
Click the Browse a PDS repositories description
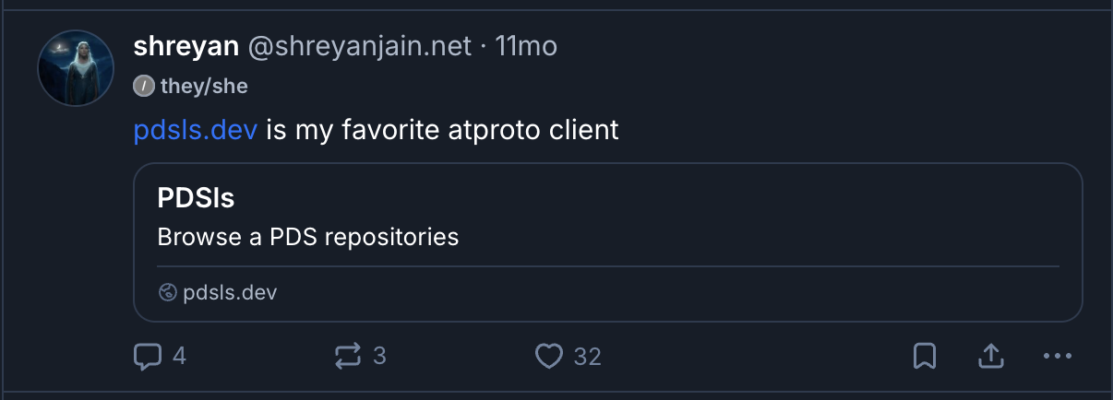tap(308, 237)
